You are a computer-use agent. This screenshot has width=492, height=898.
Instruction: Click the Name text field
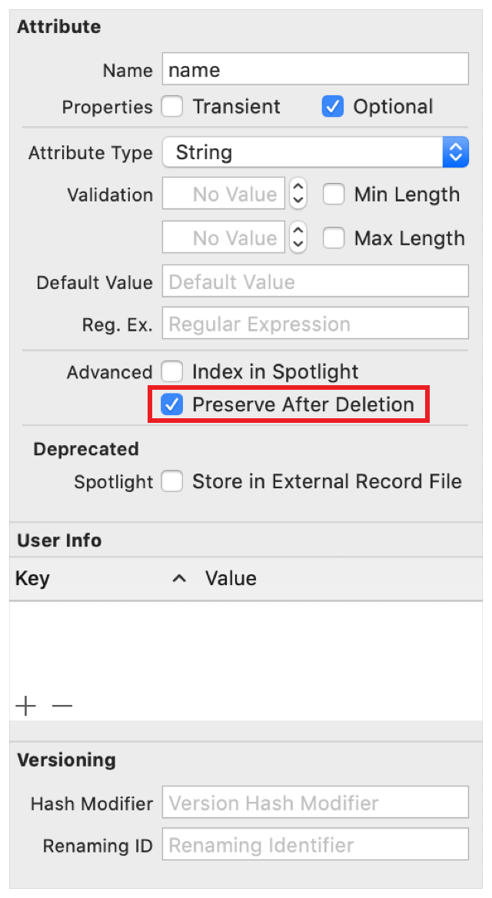[315, 70]
